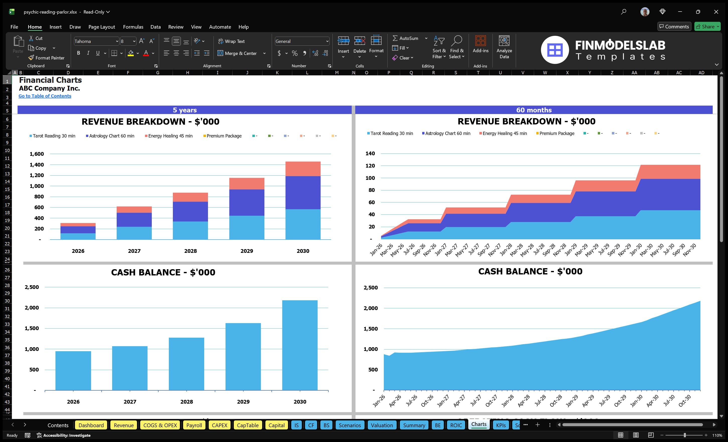Viewport: 728px width, 442px height.
Task: Enable Wrap Text
Action: (x=232, y=41)
